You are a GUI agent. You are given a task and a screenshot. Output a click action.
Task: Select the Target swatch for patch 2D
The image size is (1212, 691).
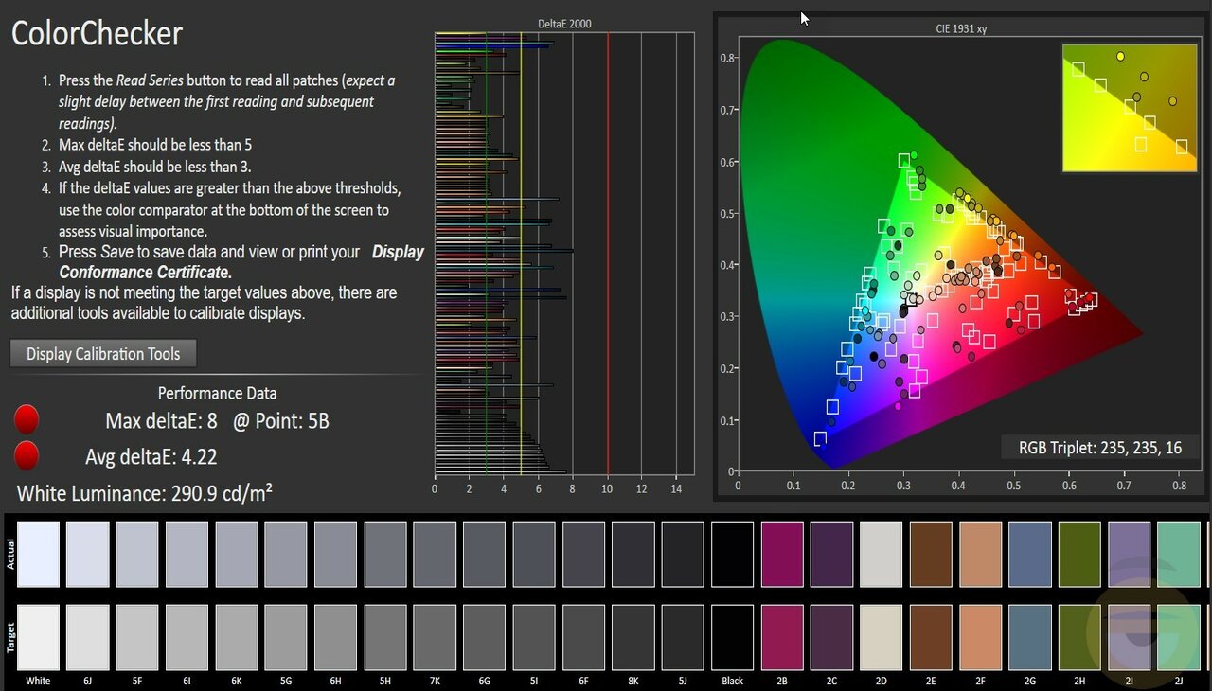tap(882, 638)
